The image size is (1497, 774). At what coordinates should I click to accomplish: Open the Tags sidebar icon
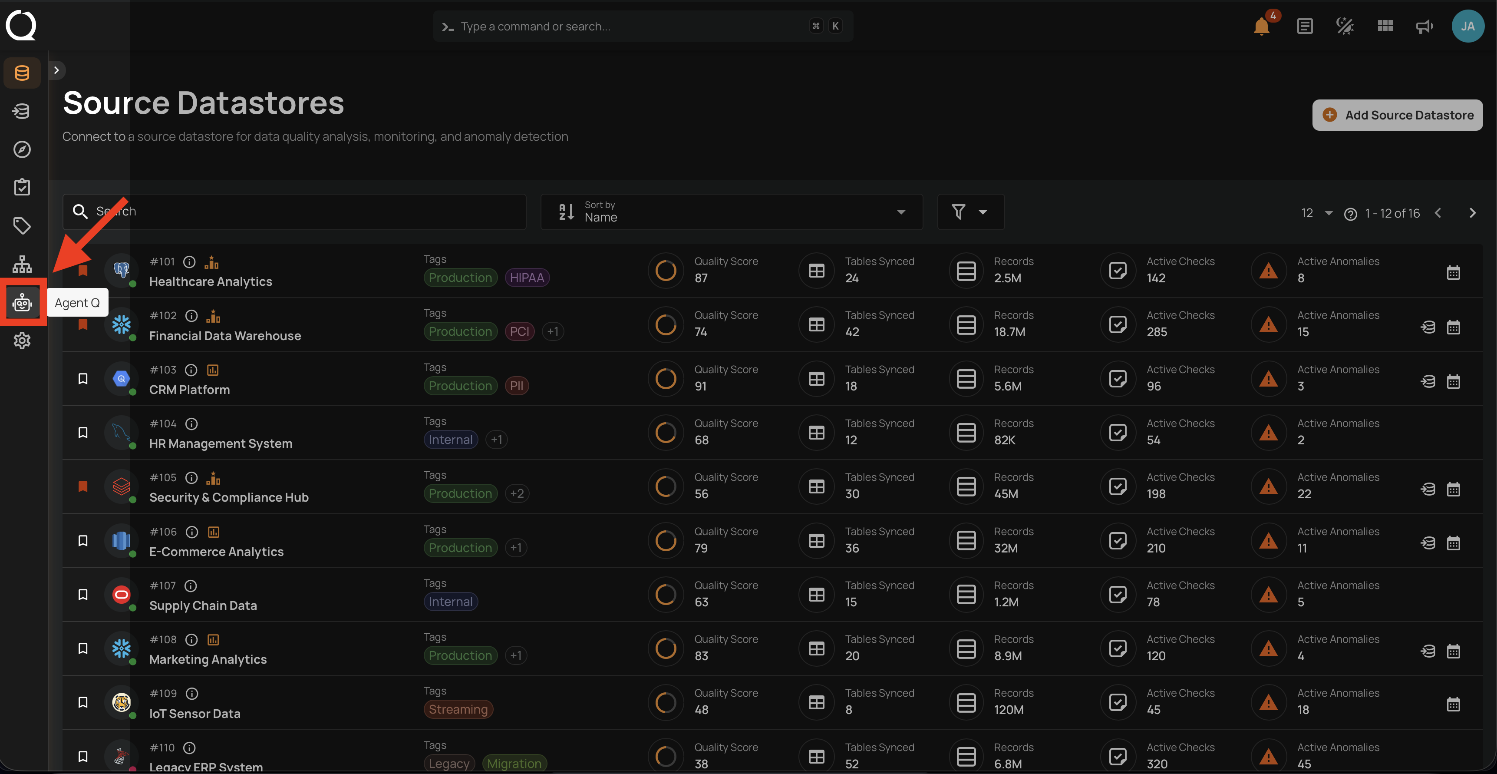point(22,225)
